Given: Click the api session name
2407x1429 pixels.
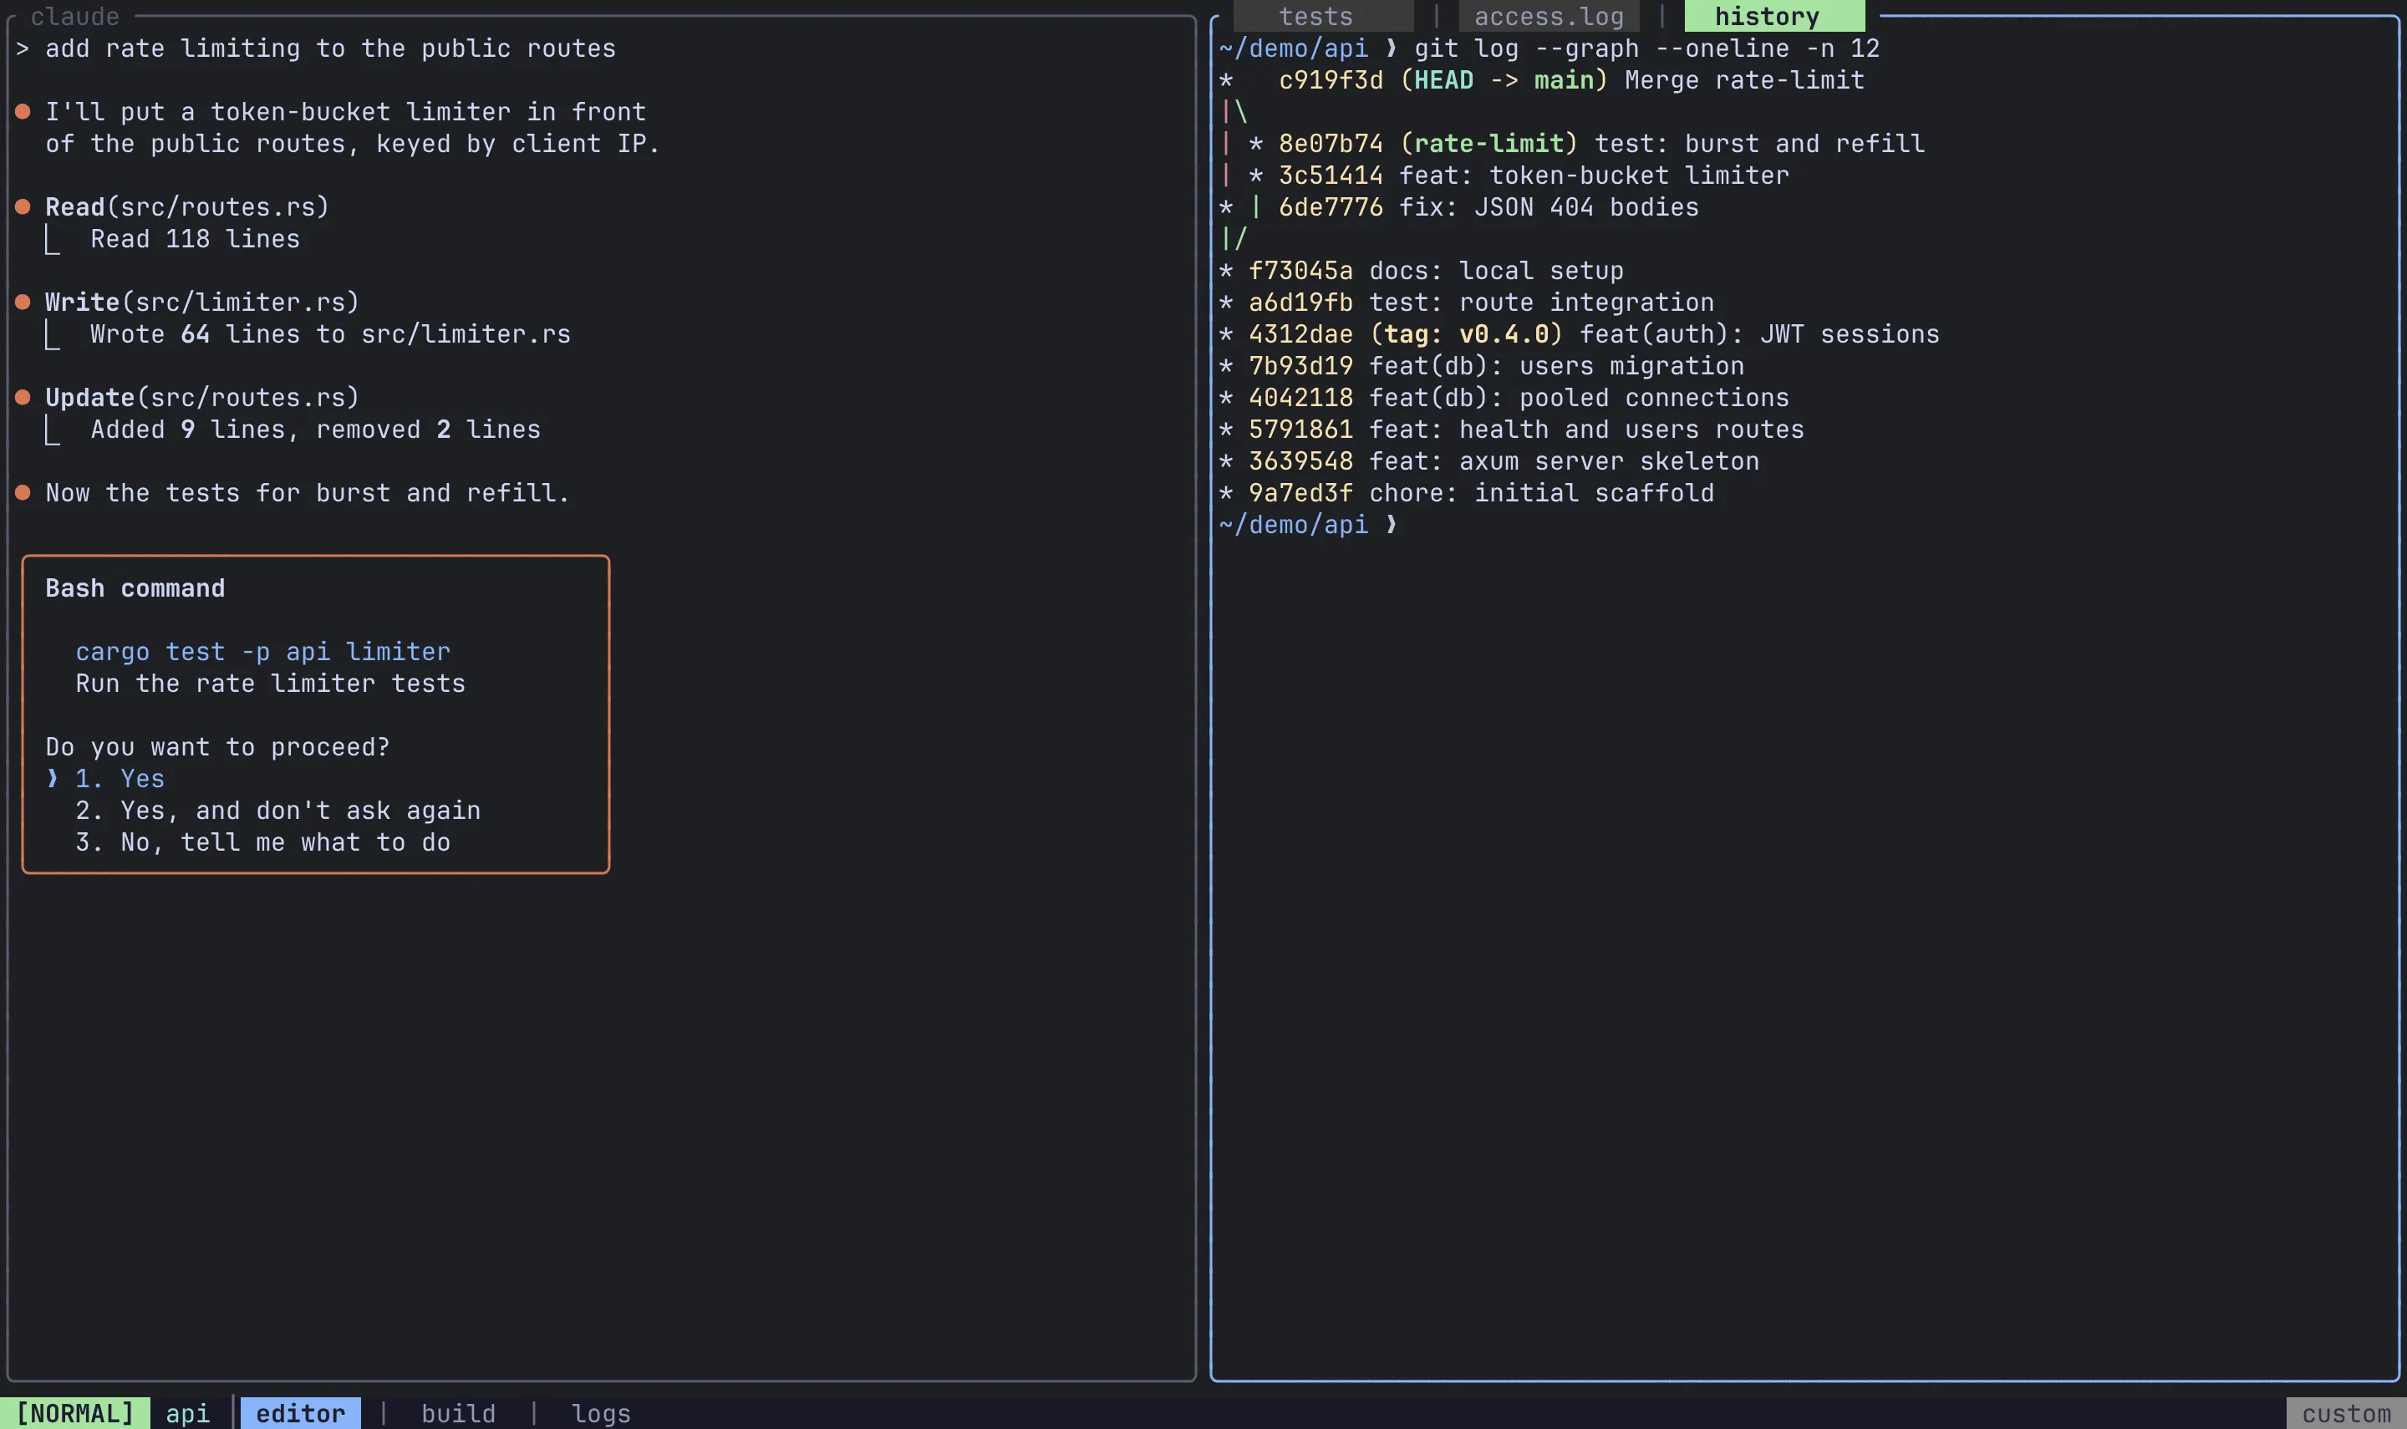Looking at the screenshot, I should 188,1412.
